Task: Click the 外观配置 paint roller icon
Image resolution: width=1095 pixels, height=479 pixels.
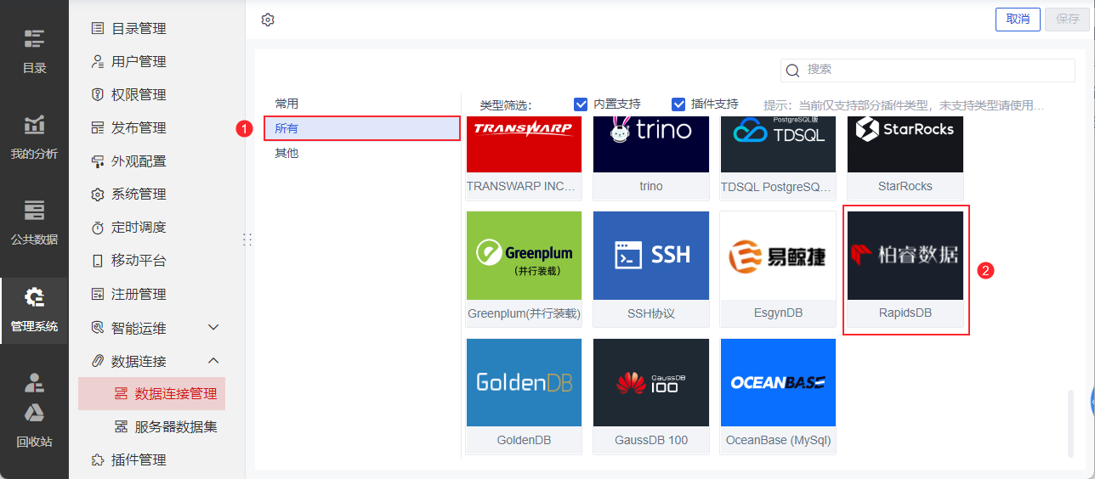Action: click(x=98, y=161)
